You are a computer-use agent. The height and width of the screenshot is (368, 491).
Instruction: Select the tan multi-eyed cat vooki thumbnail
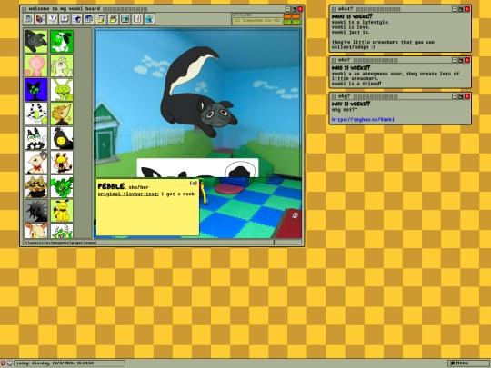click(x=36, y=186)
